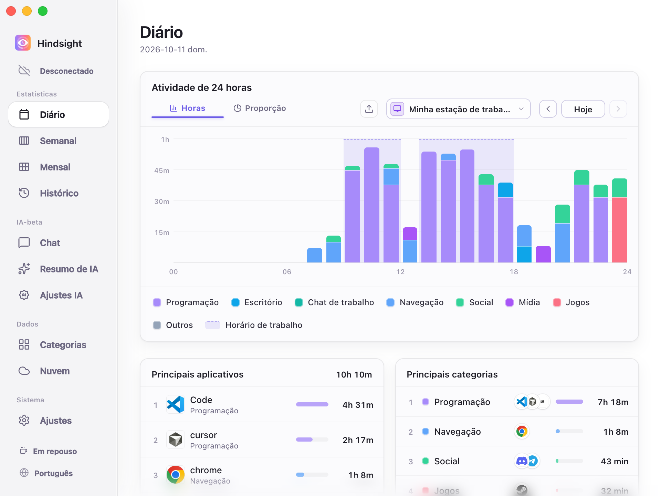This screenshot has height=496, width=661.
Task: Open the Semanal weekly view
Action: (59, 141)
